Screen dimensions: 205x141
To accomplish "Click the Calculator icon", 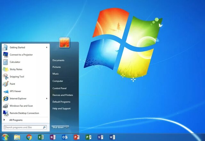I will tap(5, 62).
